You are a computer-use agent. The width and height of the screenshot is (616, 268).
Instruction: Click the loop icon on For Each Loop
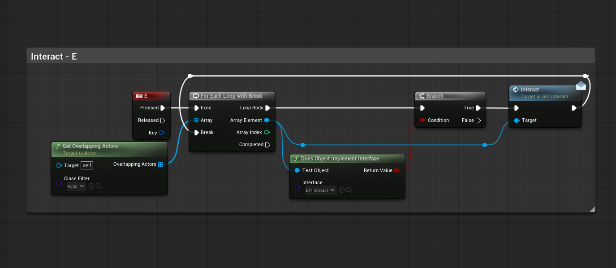196,96
